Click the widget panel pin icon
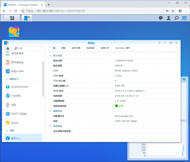Viewport: 190px width, 162px height. click(x=184, y=79)
